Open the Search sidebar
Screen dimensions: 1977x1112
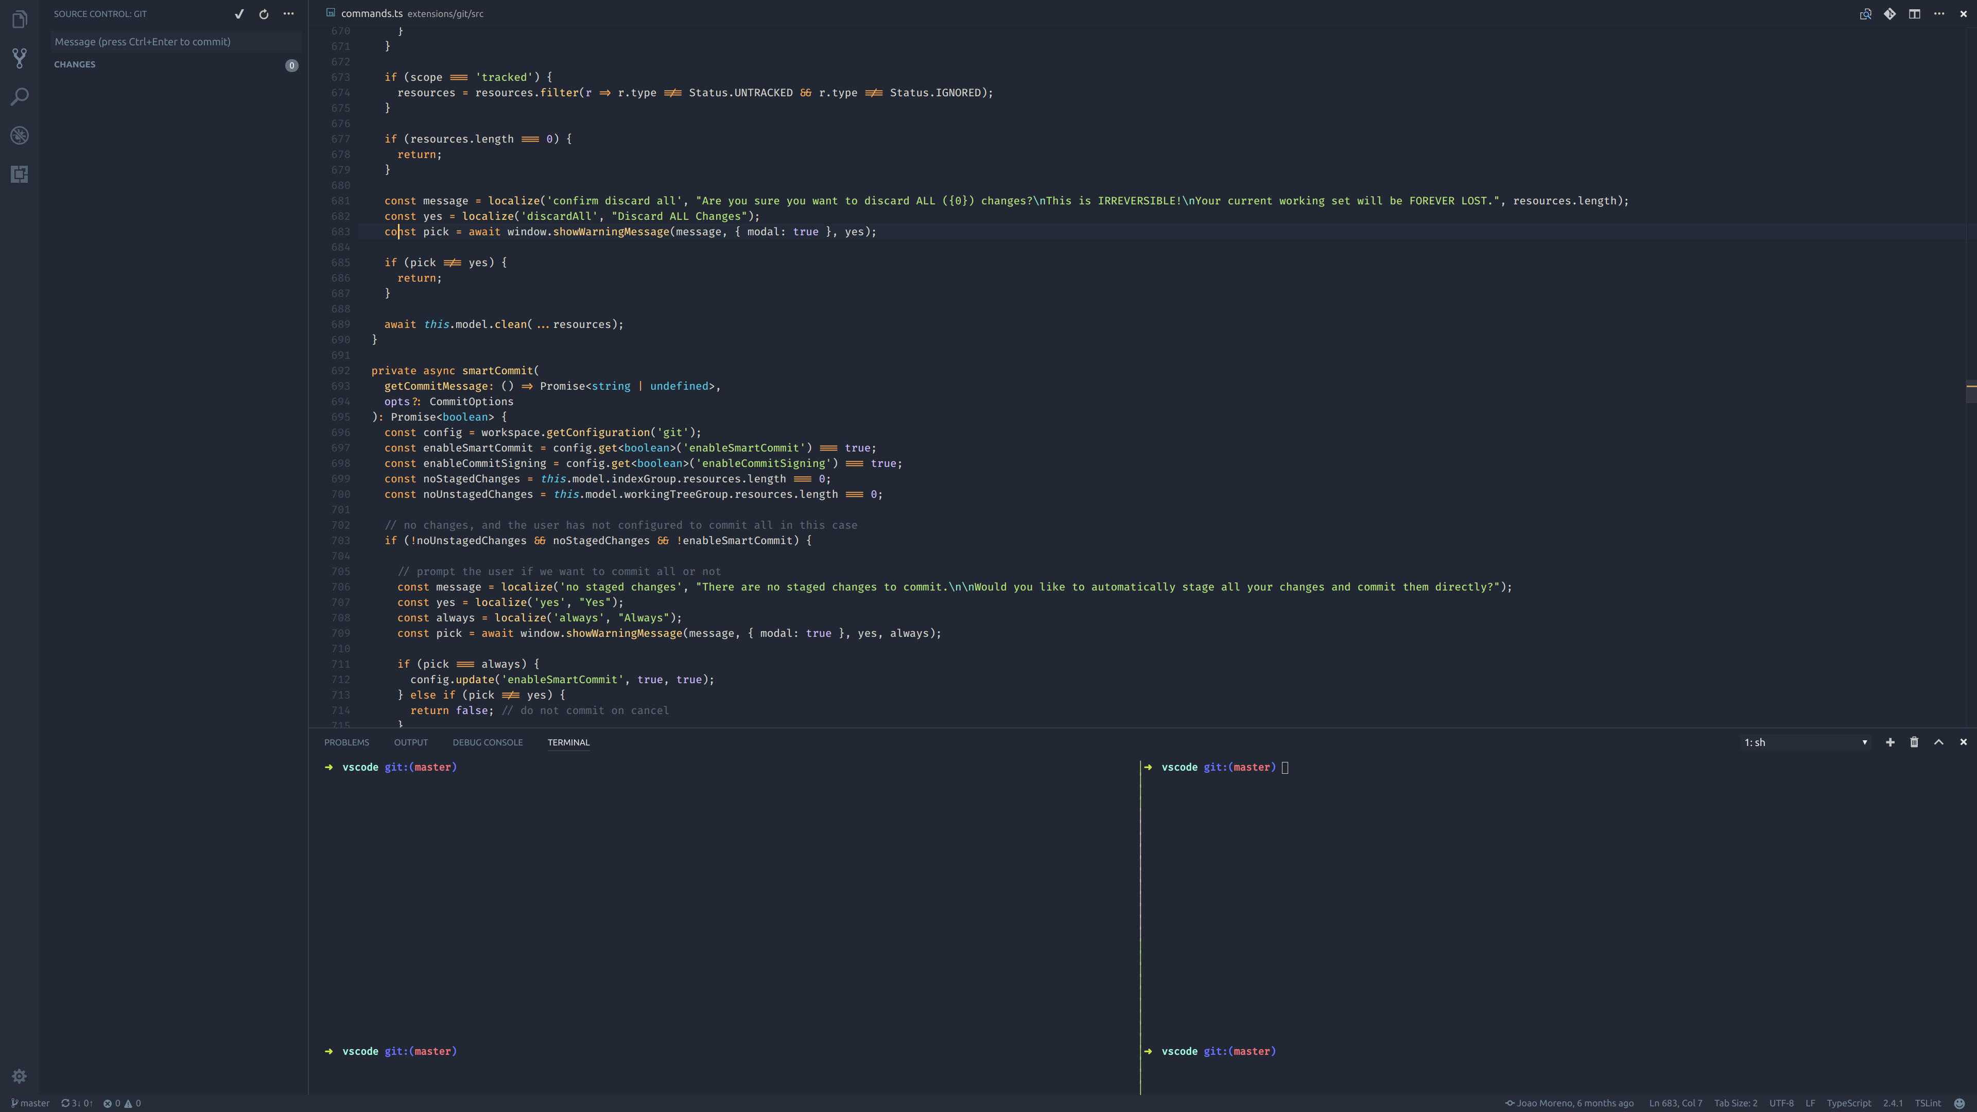coord(19,97)
